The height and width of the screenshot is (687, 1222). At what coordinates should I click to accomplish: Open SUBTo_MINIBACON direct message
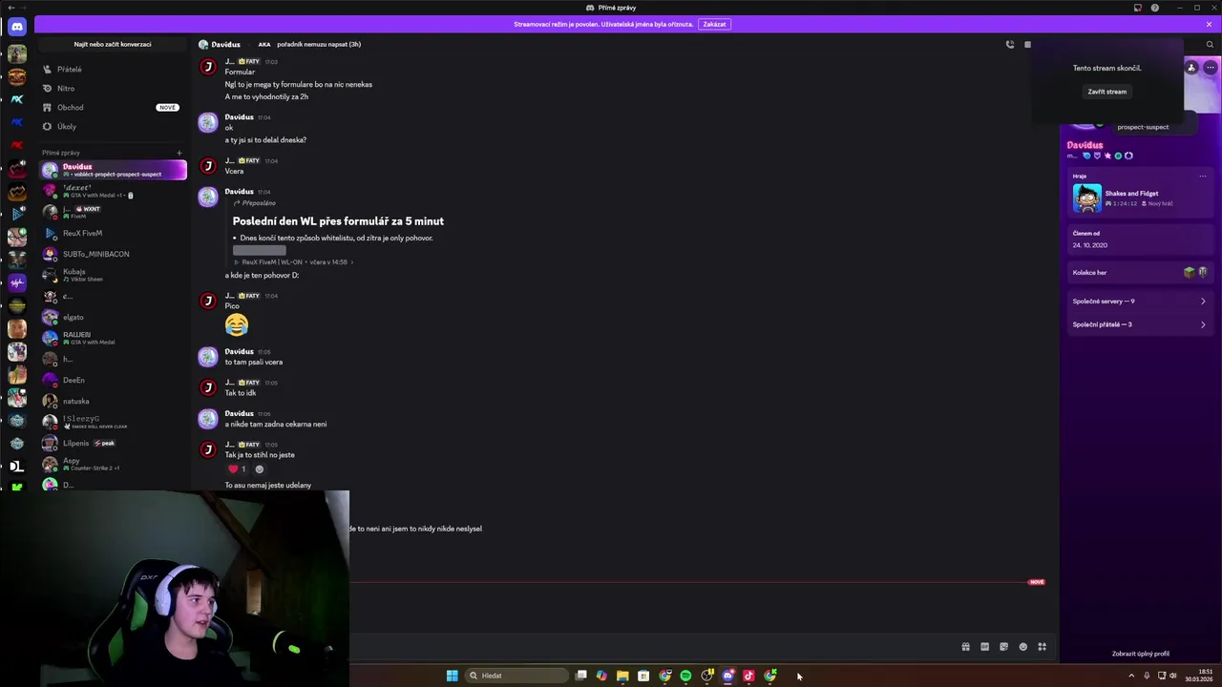point(113,254)
